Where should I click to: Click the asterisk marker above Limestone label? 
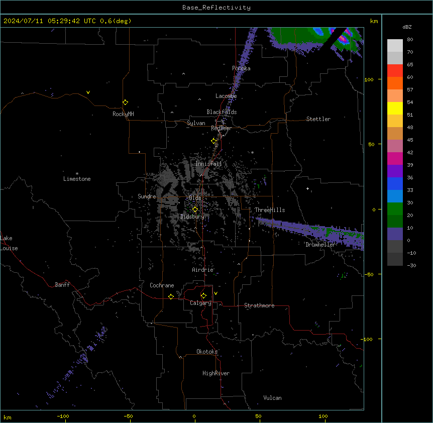pyautogui.click(x=77, y=173)
